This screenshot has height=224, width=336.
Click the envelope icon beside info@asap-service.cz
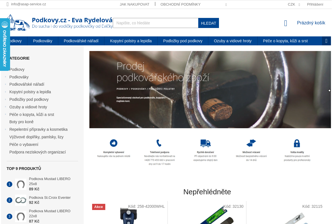point(8,4)
